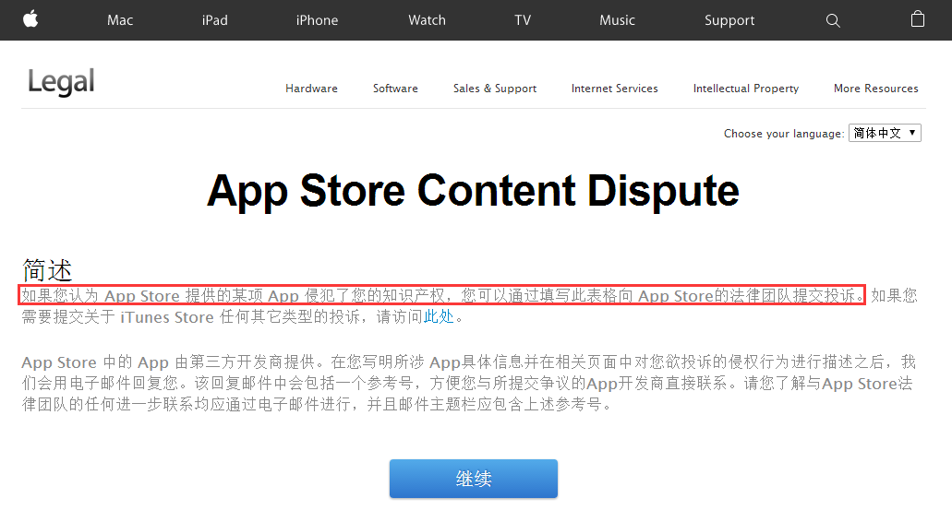Open the search magnifier icon
The height and width of the screenshot is (522, 952).
click(833, 20)
